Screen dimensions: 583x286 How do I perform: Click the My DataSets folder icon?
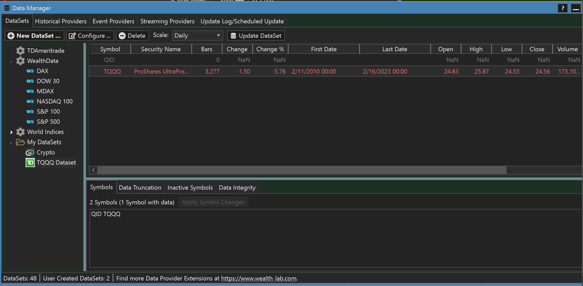point(20,142)
